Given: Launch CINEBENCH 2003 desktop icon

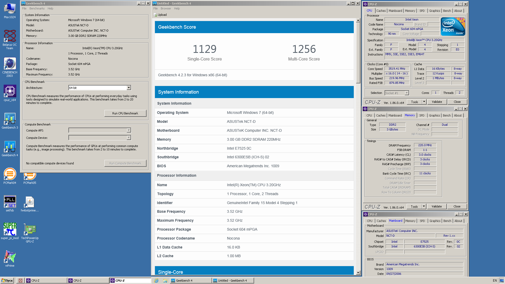Looking at the screenshot, I should pos(10,67).
